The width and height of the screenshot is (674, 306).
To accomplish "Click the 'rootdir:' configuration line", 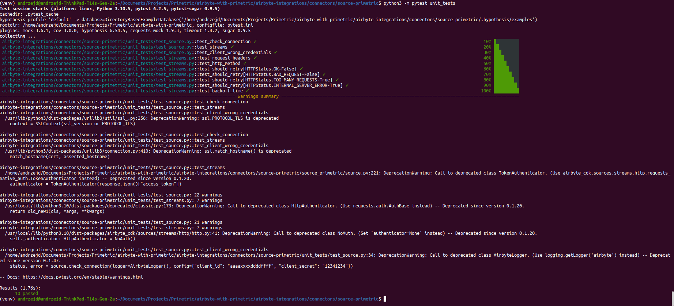I will (127, 25).
